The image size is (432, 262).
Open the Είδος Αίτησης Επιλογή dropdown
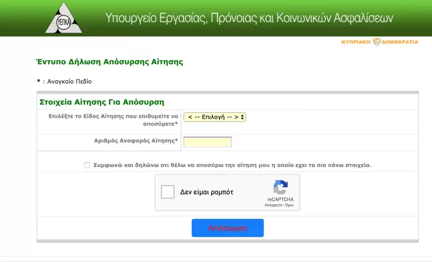[x=215, y=117]
